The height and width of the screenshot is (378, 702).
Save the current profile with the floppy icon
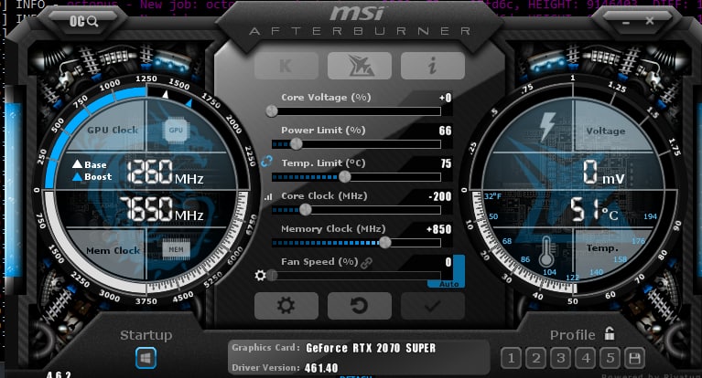(634, 358)
